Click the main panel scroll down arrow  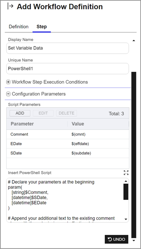pyautogui.click(x=134, y=241)
